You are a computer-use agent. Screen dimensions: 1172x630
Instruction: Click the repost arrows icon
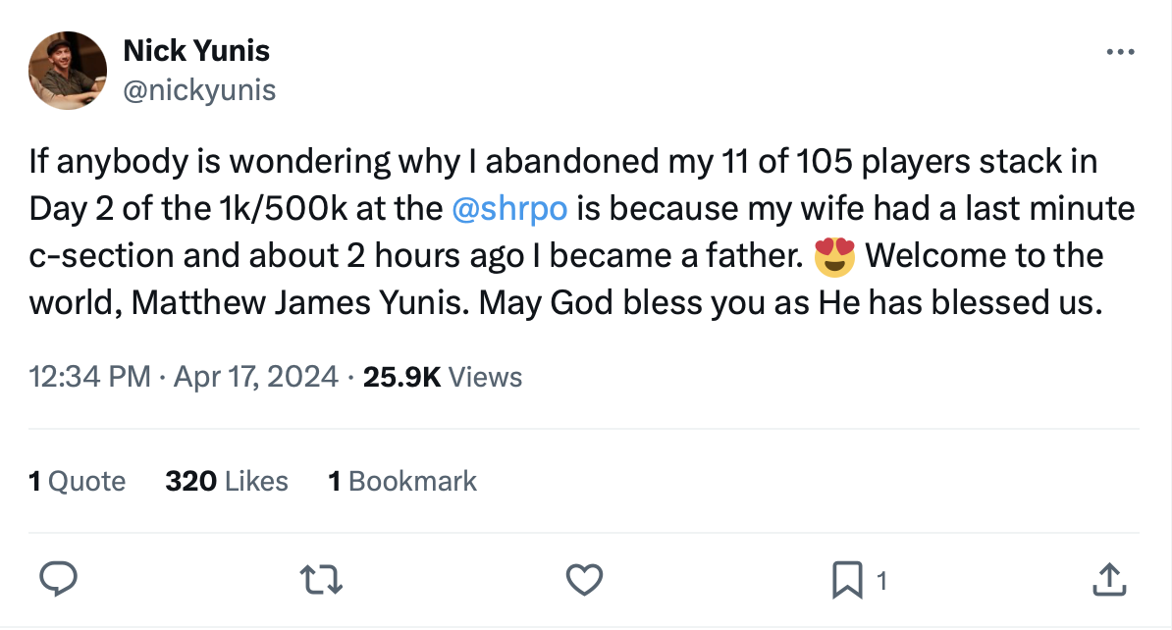tap(325, 581)
